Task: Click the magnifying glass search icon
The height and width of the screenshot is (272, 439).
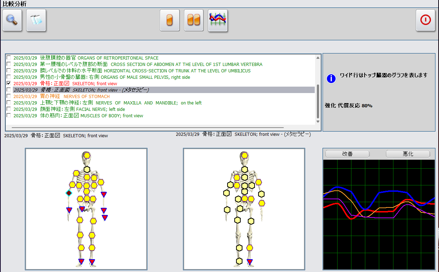Action: coord(12,20)
